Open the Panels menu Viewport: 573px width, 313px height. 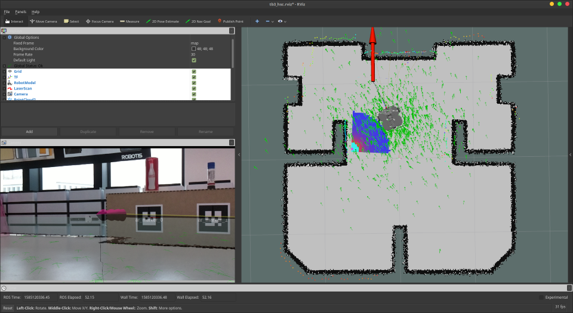point(20,12)
